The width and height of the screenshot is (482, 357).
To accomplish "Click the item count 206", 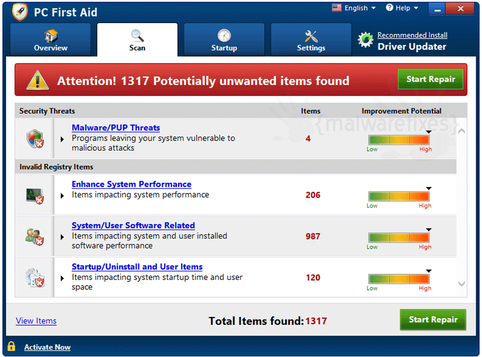I will (313, 195).
